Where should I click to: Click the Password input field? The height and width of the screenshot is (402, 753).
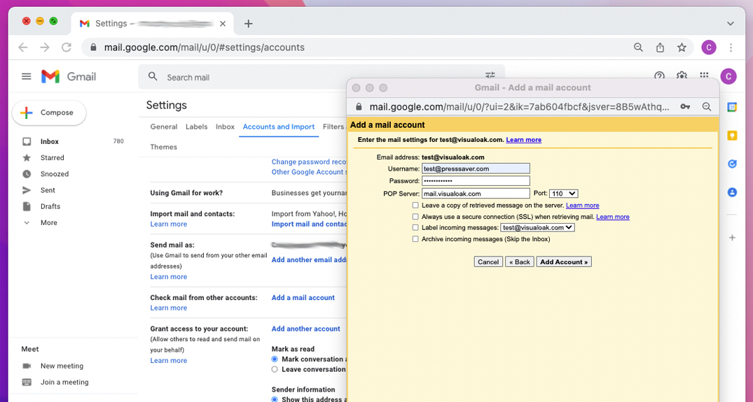click(x=476, y=180)
